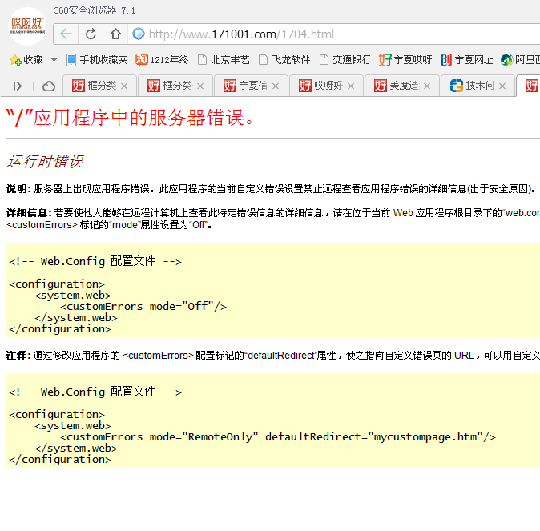Switch to the 技术问 tab
This screenshot has width=540, height=531.
point(473,86)
